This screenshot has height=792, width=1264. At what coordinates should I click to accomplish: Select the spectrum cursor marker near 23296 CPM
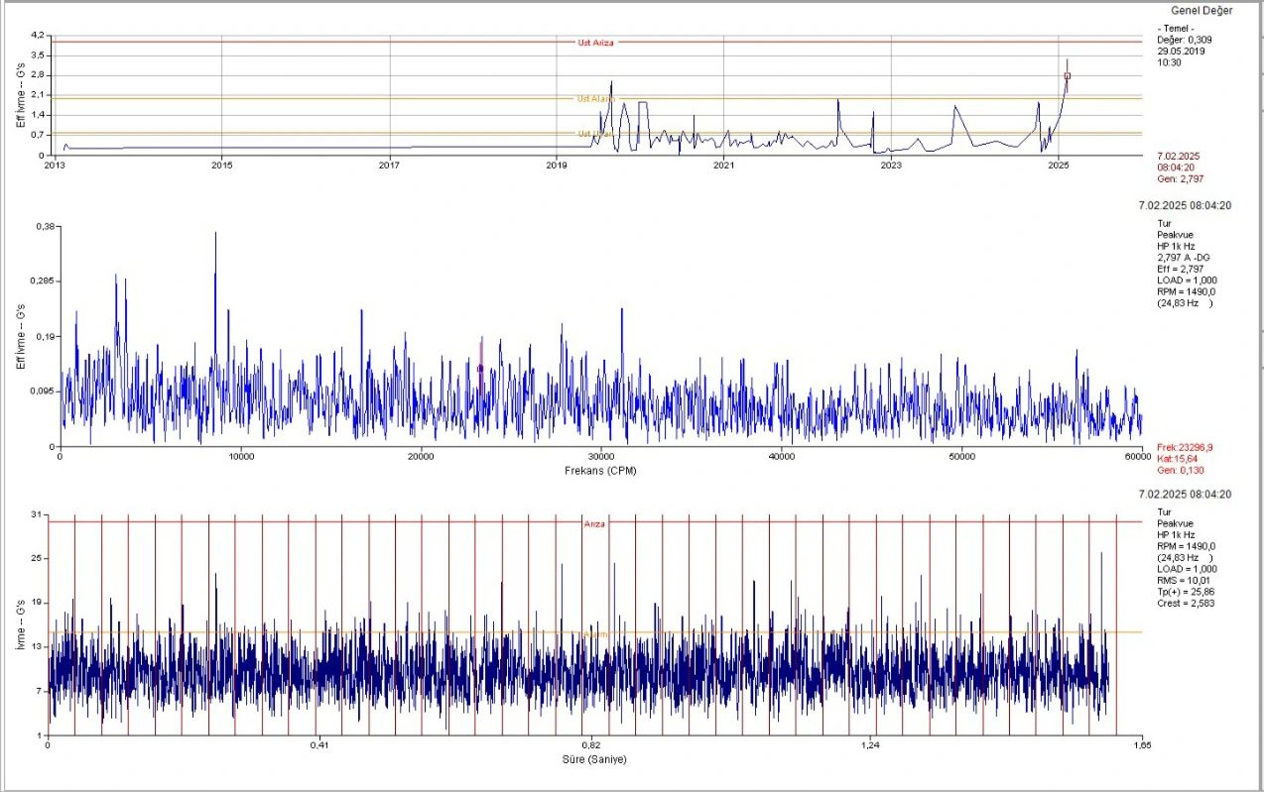pos(480,368)
